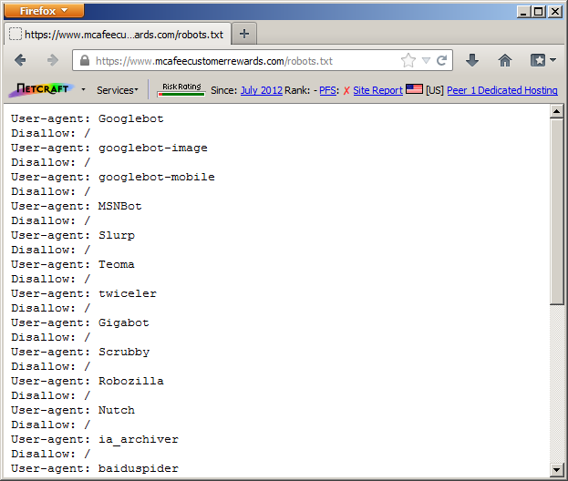Viewport: 568px width, 481px height.
Task: Click the 'User-agent: Robozilla' line
Action: pos(88,381)
